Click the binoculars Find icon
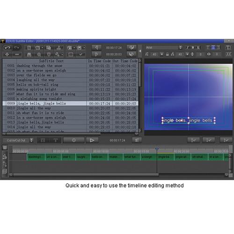 click(x=29, y=54)
